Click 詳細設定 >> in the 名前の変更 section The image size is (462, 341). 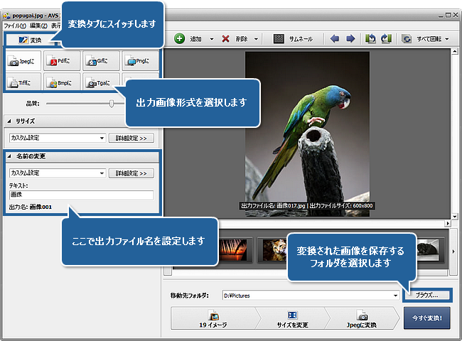click(131, 173)
